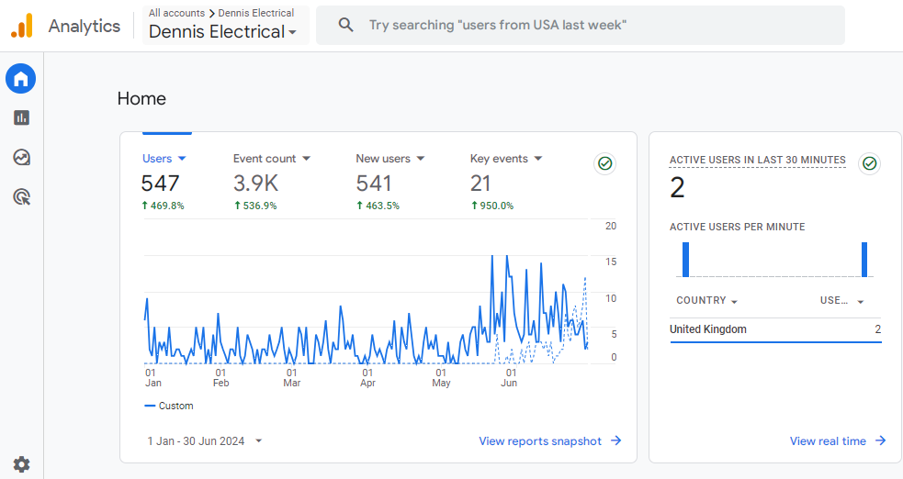Click the 01 Mar axis label
903x479 pixels.
click(292, 378)
